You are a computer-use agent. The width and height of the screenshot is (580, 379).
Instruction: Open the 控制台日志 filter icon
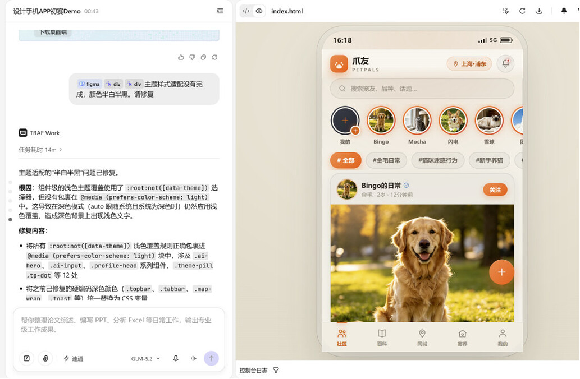tap(276, 370)
